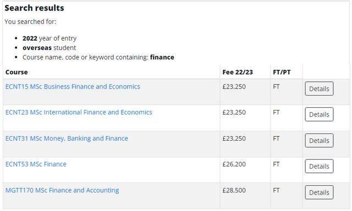Click the FT/PT column header

pos(282,72)
